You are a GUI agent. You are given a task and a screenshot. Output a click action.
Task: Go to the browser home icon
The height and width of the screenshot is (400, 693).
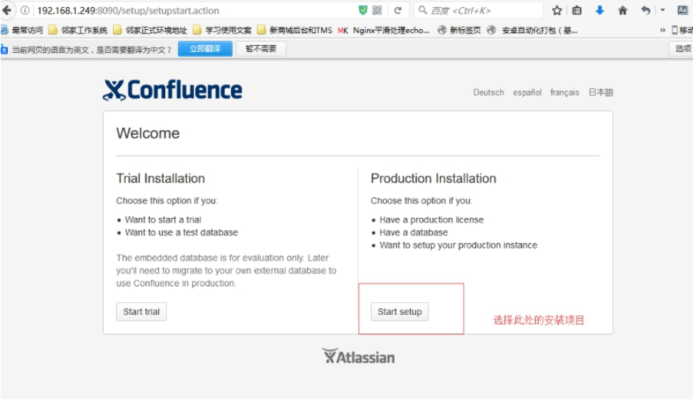click(x=623, y=10)
